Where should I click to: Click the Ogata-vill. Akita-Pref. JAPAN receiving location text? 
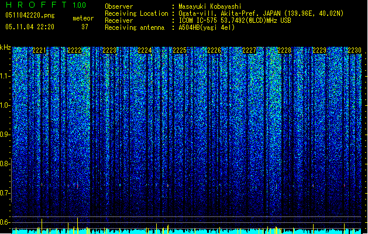coord(261,13)
